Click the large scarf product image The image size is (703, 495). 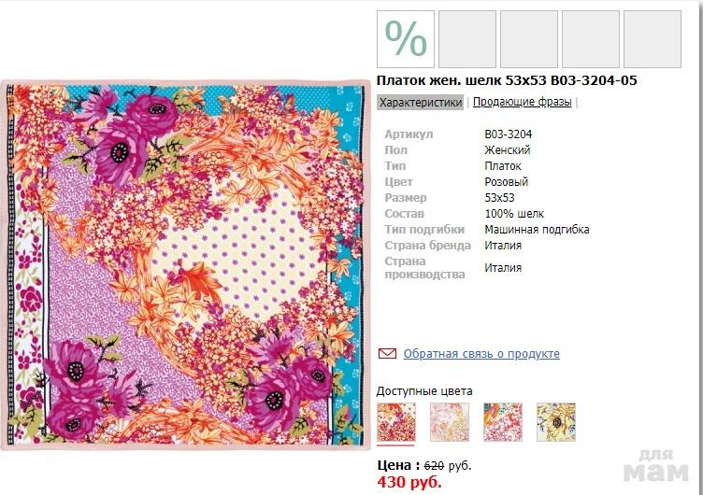tap(185, 265)
